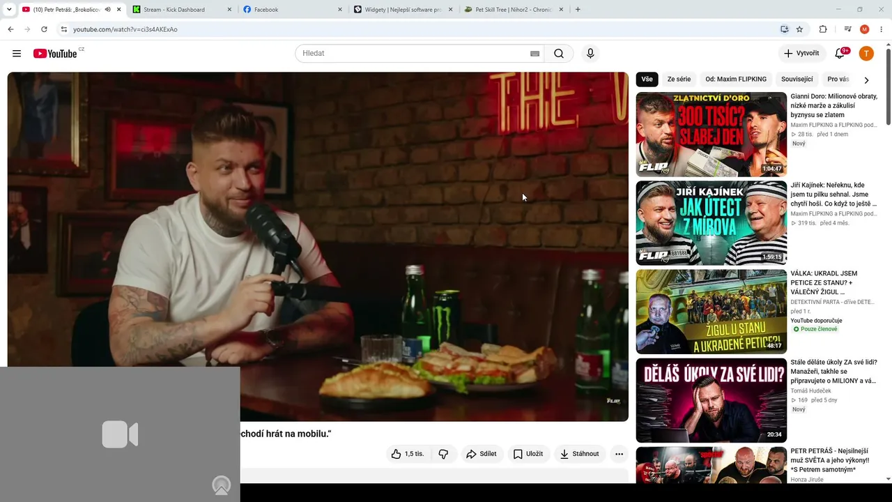The width and height of the screenshot is (892, 502).
Task: Click the address bar URL
Action: point(125,29)
